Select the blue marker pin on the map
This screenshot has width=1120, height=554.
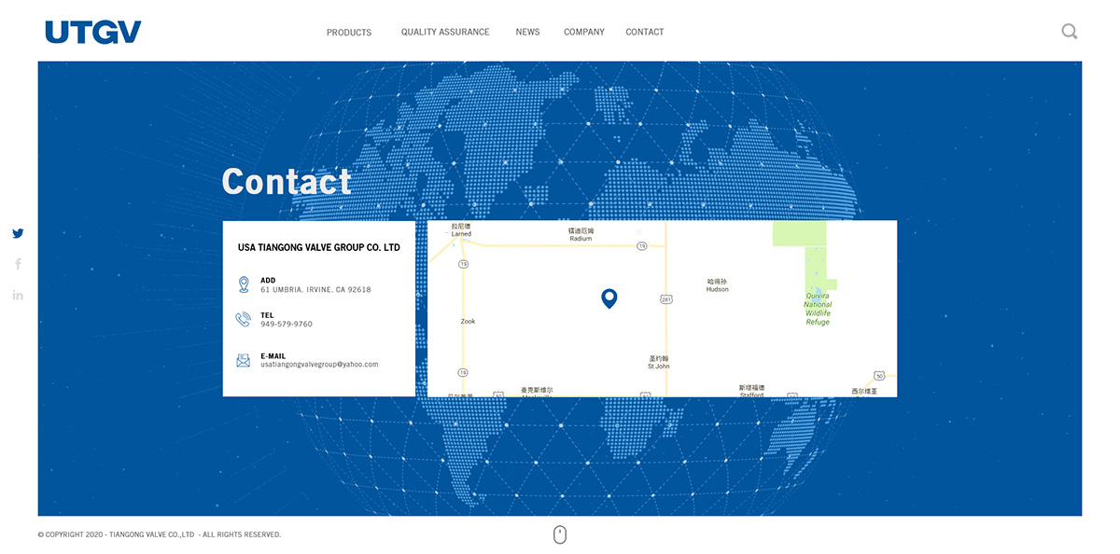click(609, 298)
